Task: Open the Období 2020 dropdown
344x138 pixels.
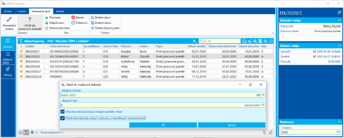Action: click(338, 132)
